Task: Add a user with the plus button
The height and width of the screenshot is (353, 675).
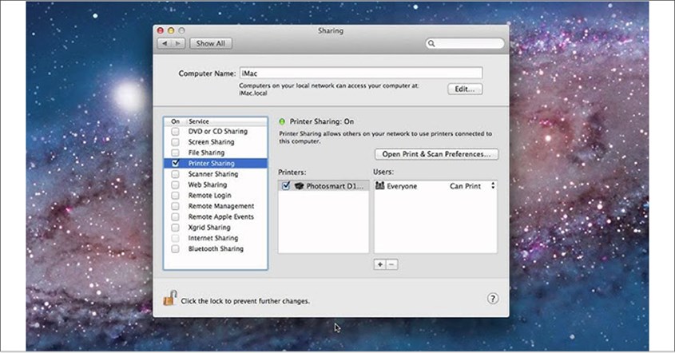Action: coord(380,264)
